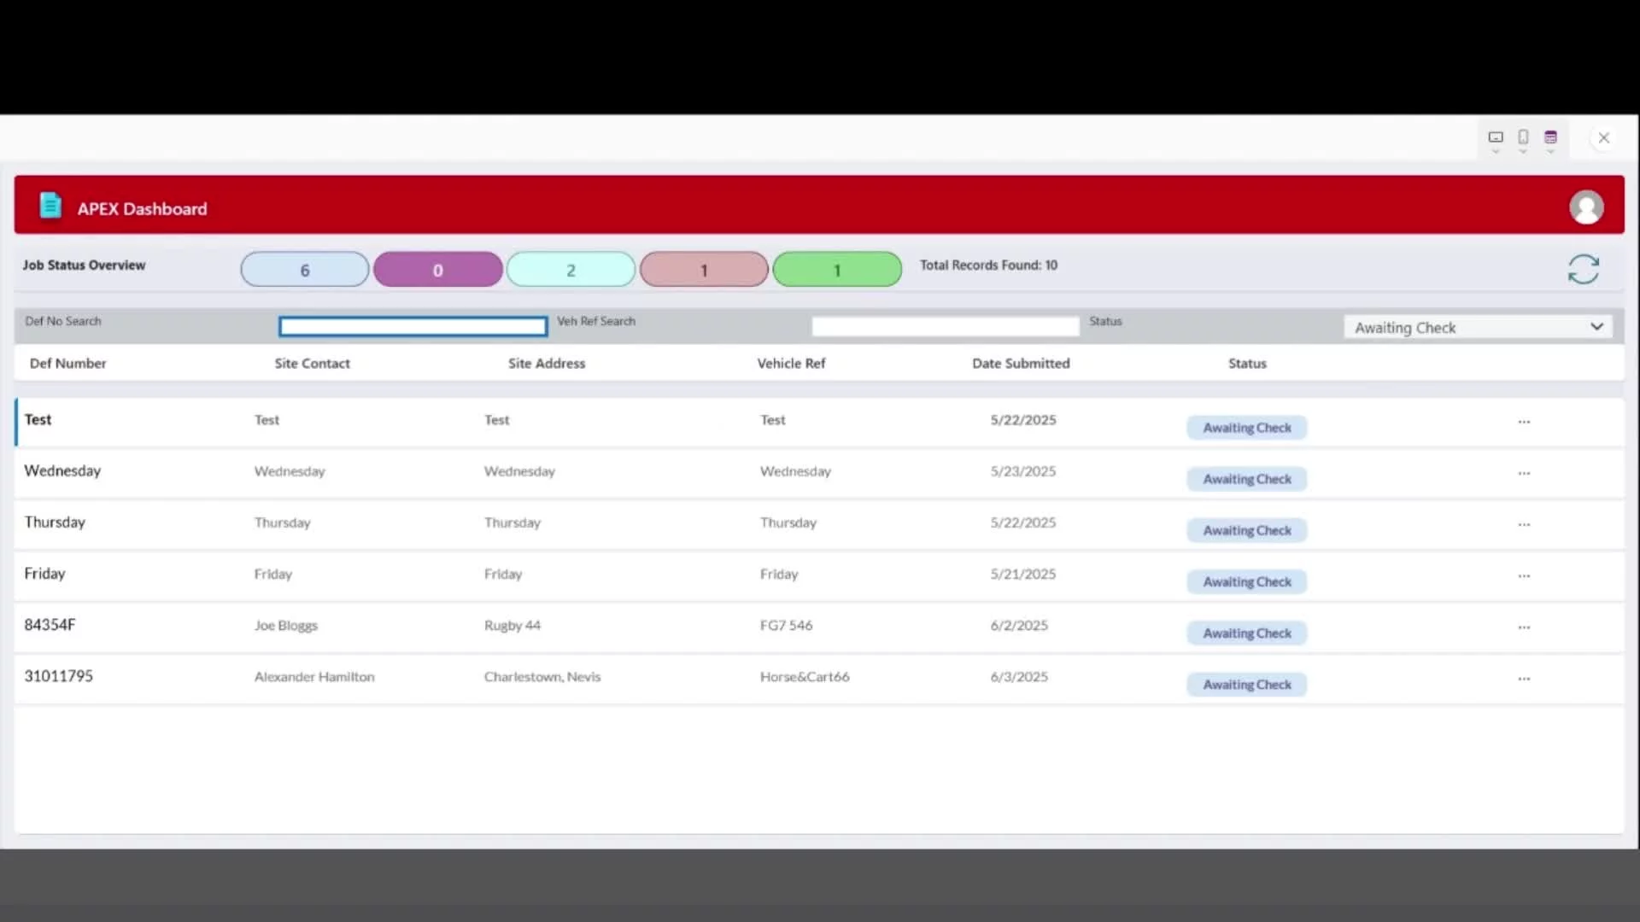This screenshot has height=922, width=1640.
Task: Switch to tablet preview icon
Action: (x=1496, y=137)
